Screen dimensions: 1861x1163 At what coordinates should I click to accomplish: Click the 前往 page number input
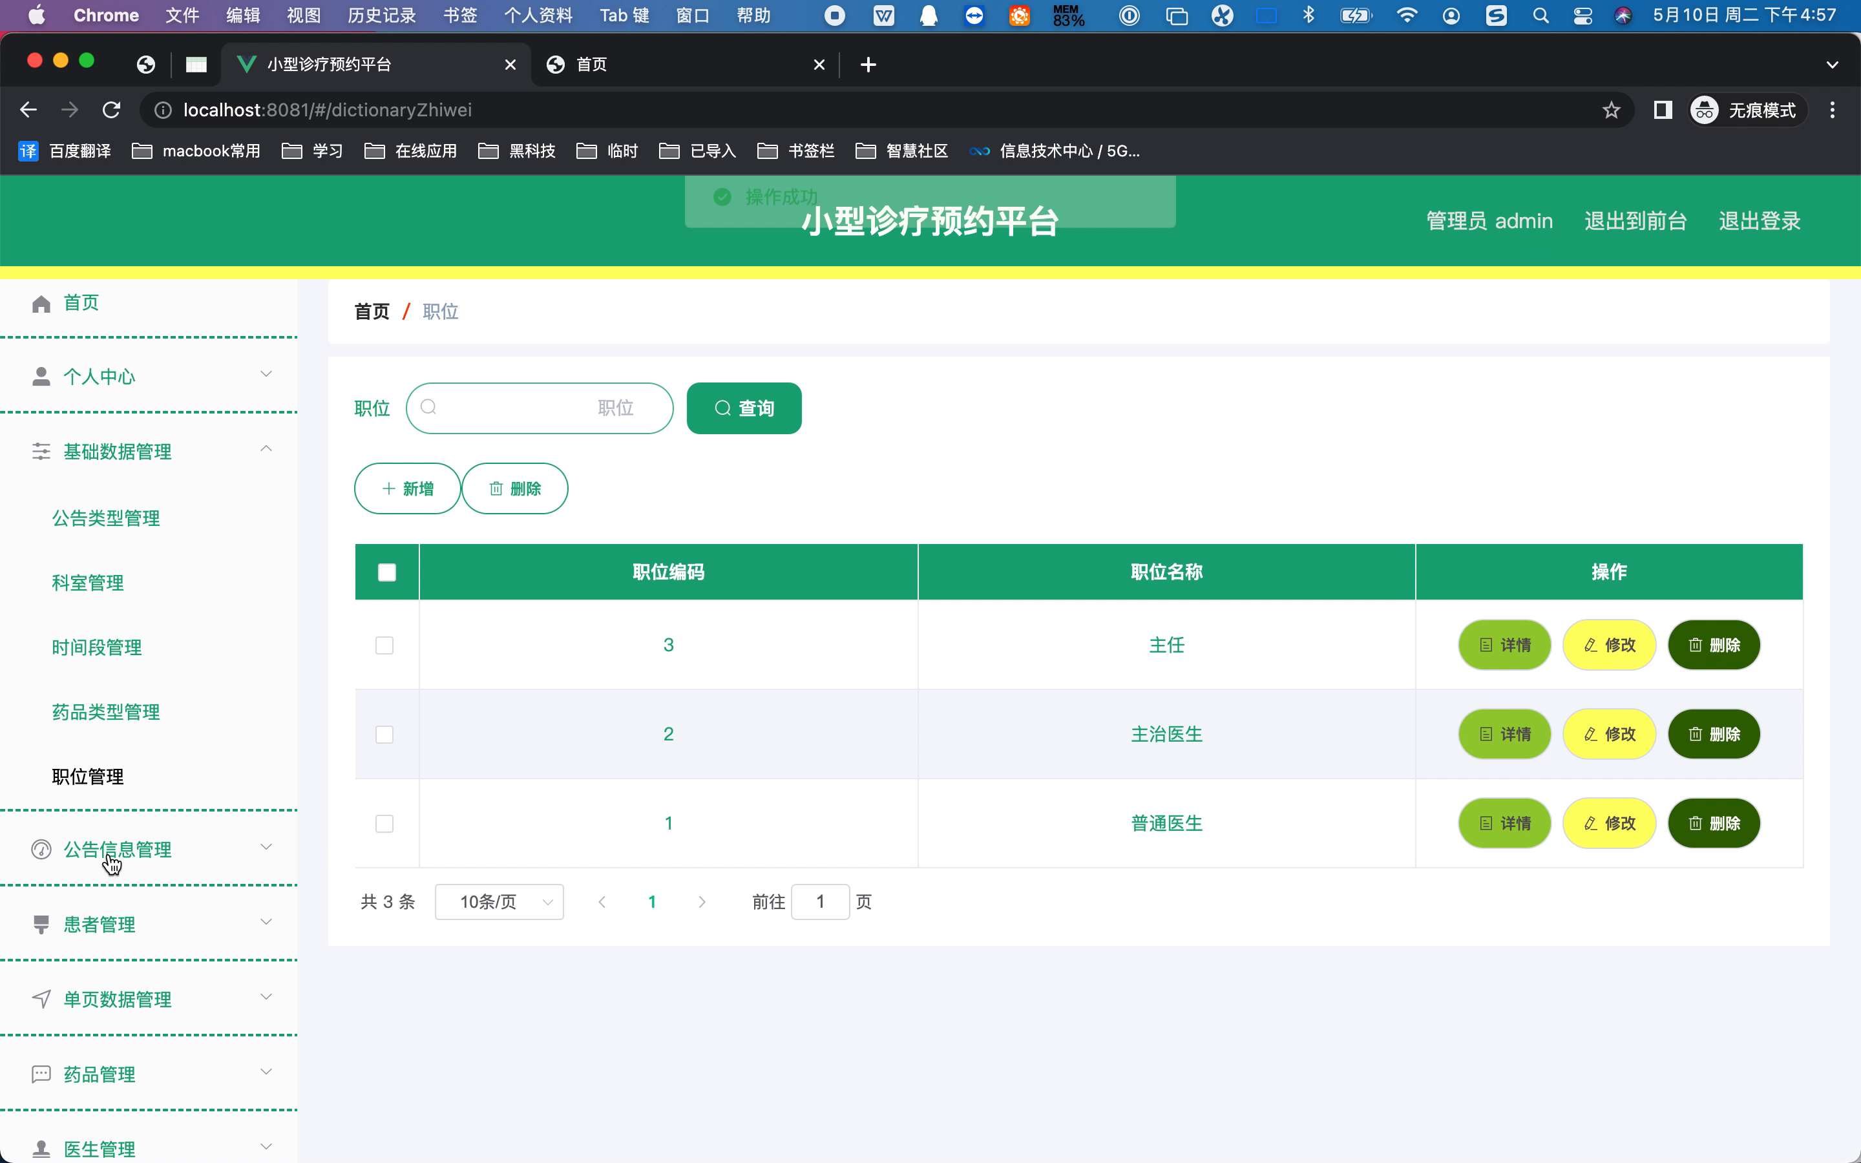[x=821, y=901]
